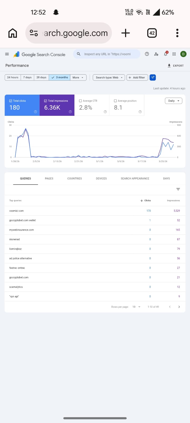Toggle the Total impressions metric checkbox
The height and width of the screenshot is (423, 190).
(45, 101)
